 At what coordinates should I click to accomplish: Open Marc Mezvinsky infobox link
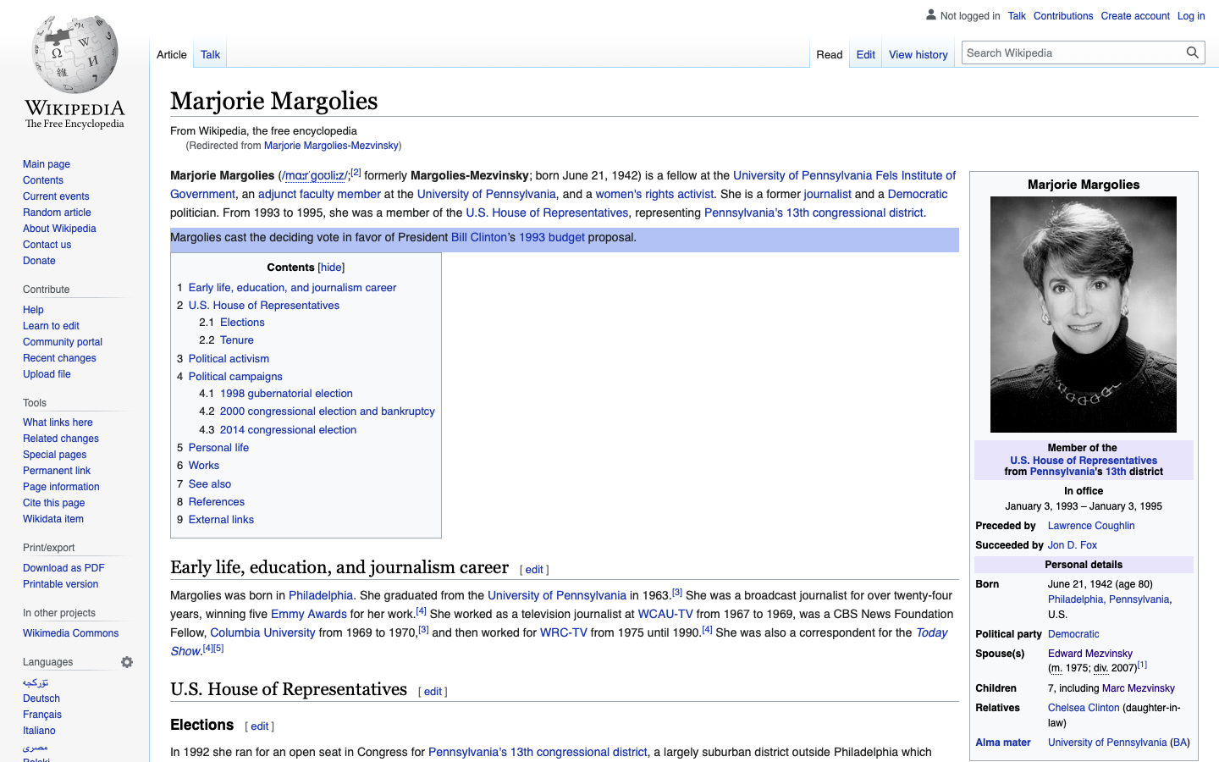pos(1139,688)
